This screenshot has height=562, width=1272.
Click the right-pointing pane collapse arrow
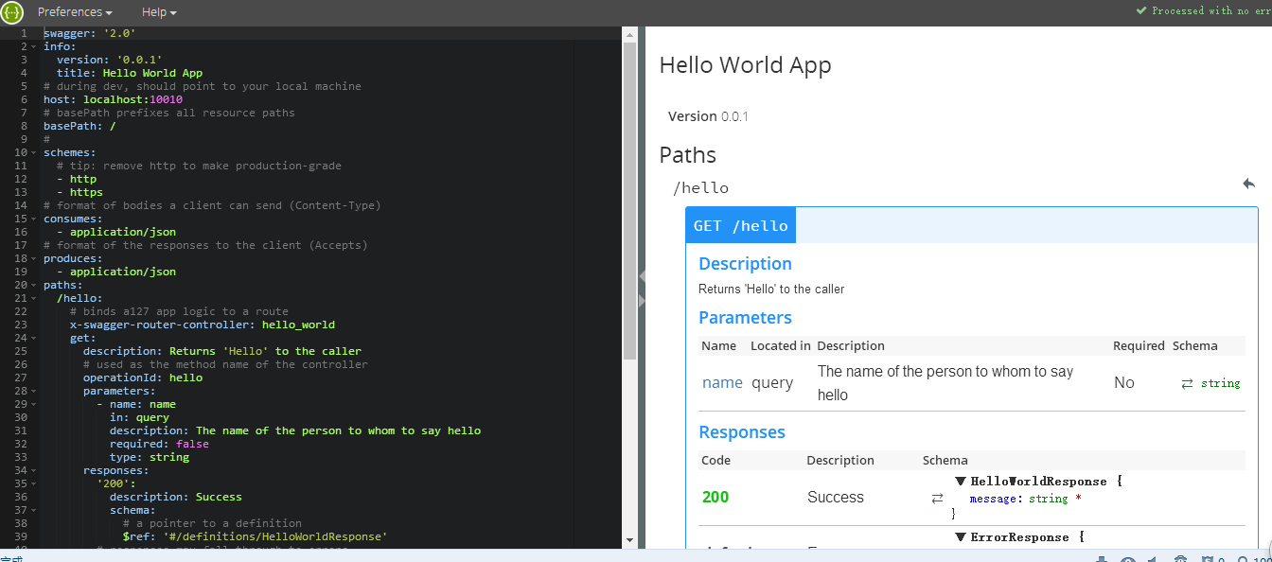pyautogui.click(x=641, y=300)
